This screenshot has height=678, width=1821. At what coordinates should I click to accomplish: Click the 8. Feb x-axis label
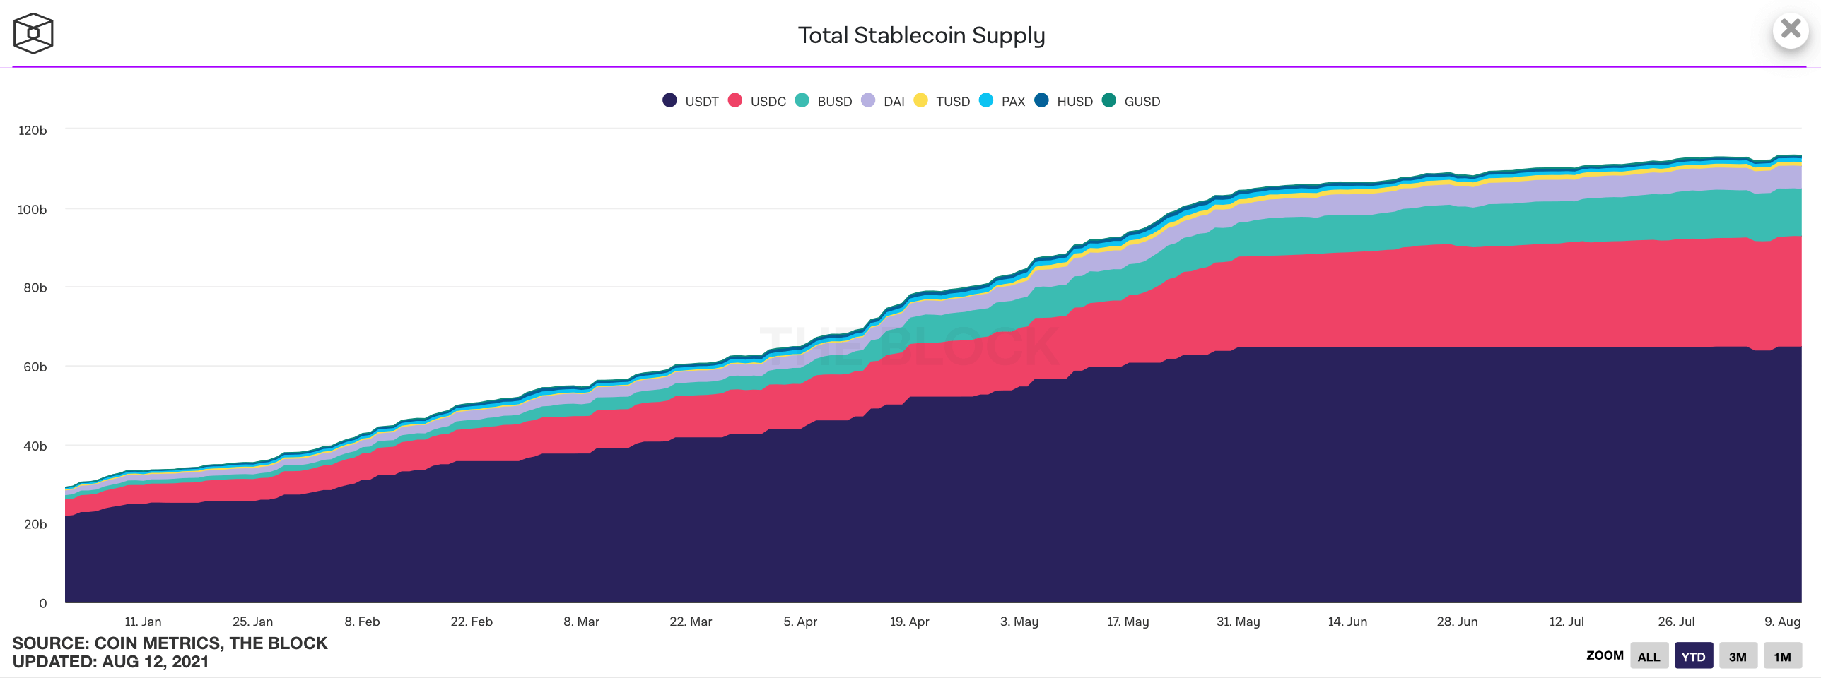(x=362, y=621)
